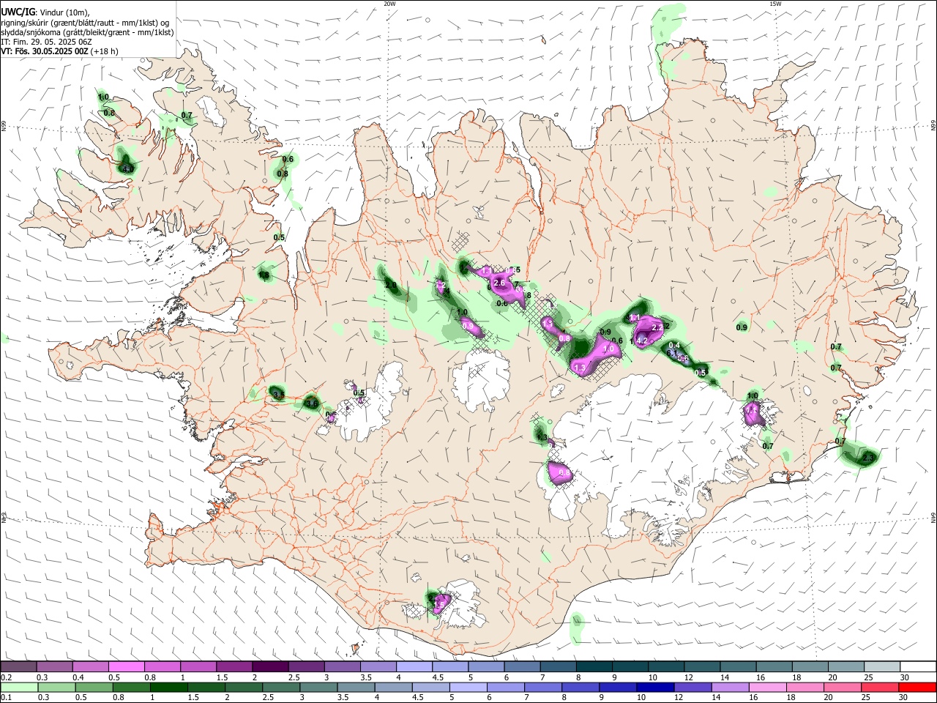Pick the lower-row lilac swatch between 14 and 16
The image size is (937, 703).
point(730,688)
